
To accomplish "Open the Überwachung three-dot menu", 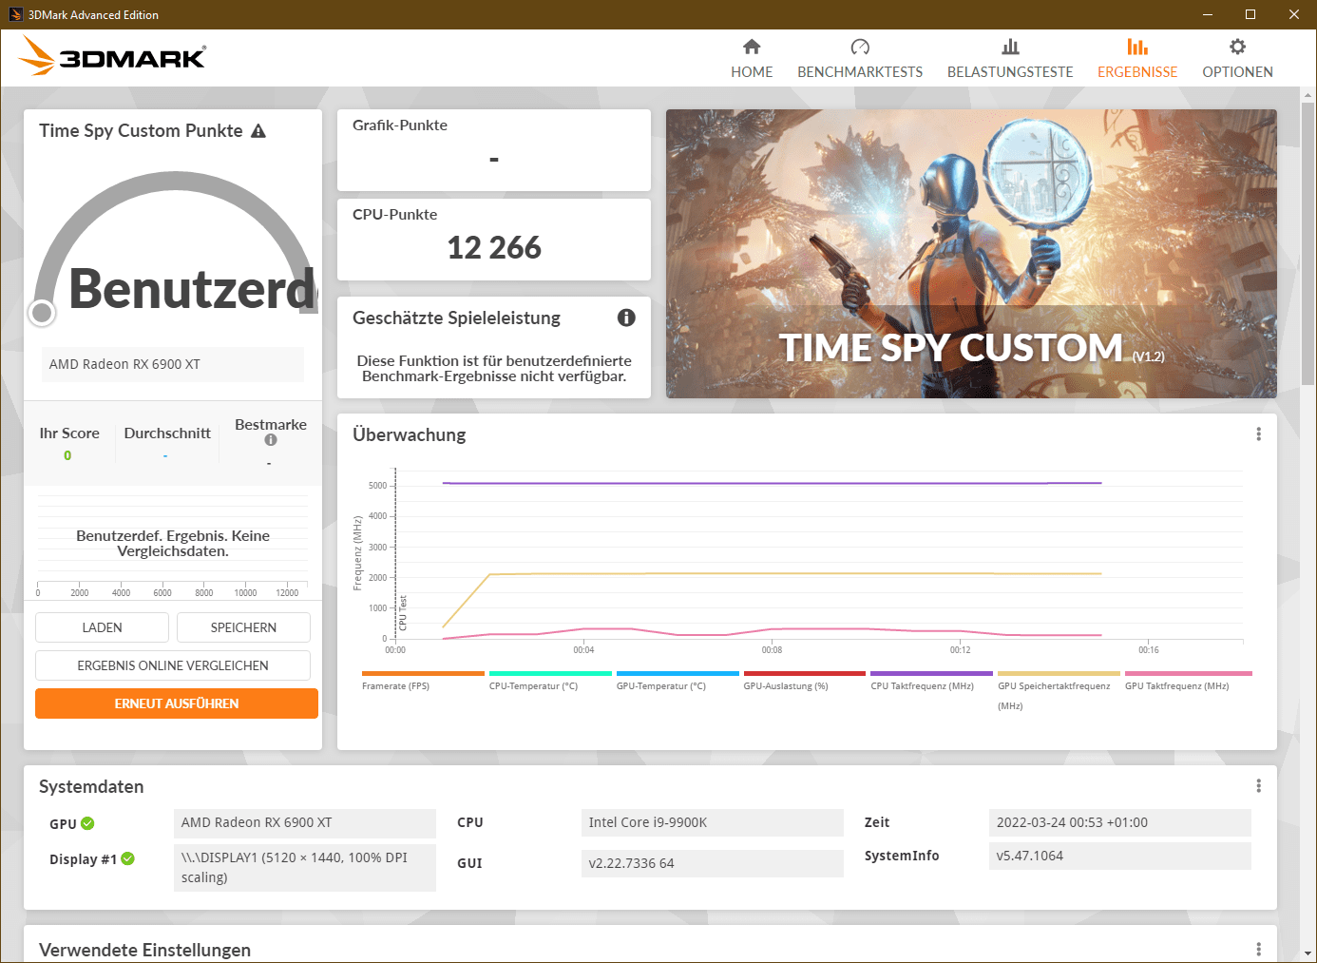I will (x=1259, y=434).
